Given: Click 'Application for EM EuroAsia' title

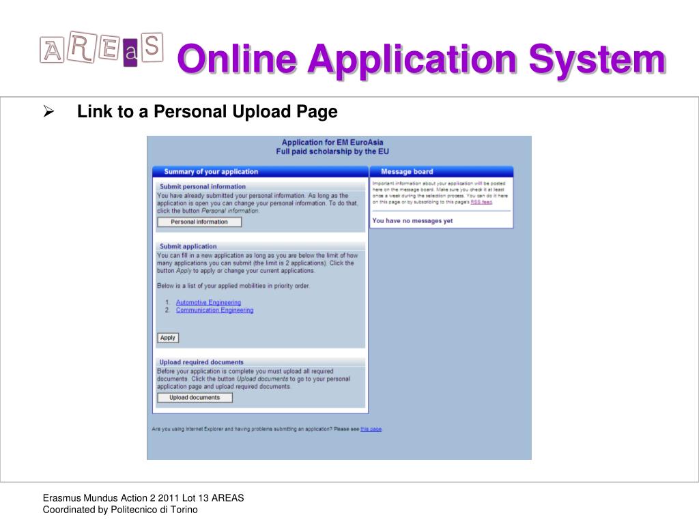Looking at the screenshot, I should 332,143.
